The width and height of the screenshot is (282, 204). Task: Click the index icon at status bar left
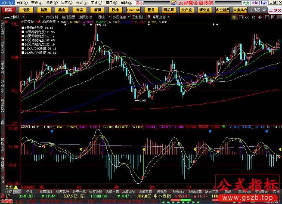coord(2,197)
